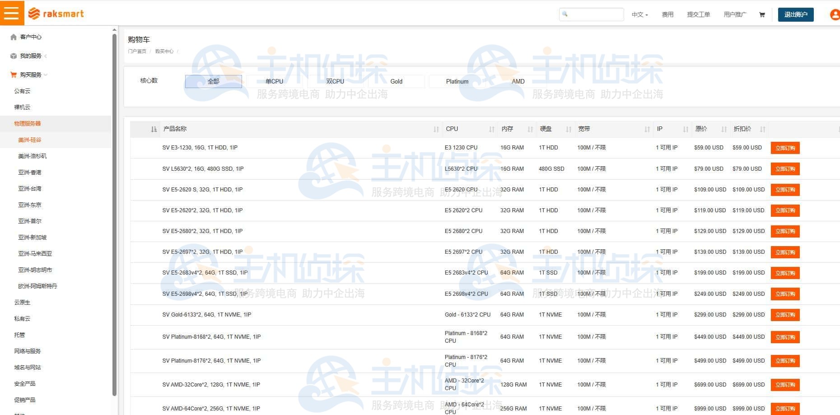
Task: Open the hamburger navigation menu
Action: (12, 13)
